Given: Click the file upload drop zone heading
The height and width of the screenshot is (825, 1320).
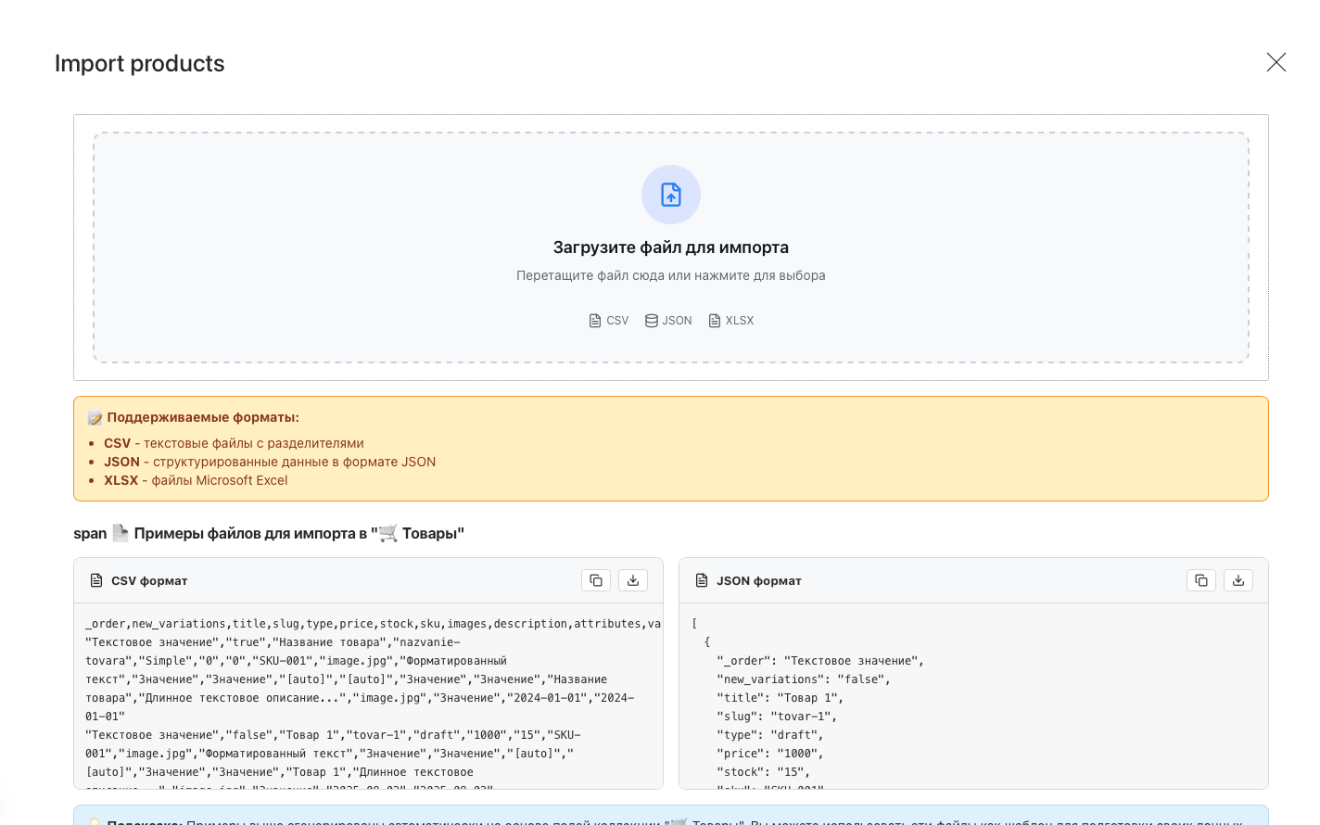Looking at the screenshot, I should click(x=671, y=247).
